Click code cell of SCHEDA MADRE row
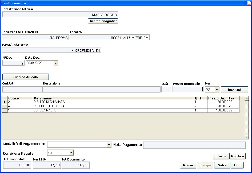252x173 pixels. (x=20, y=111)
